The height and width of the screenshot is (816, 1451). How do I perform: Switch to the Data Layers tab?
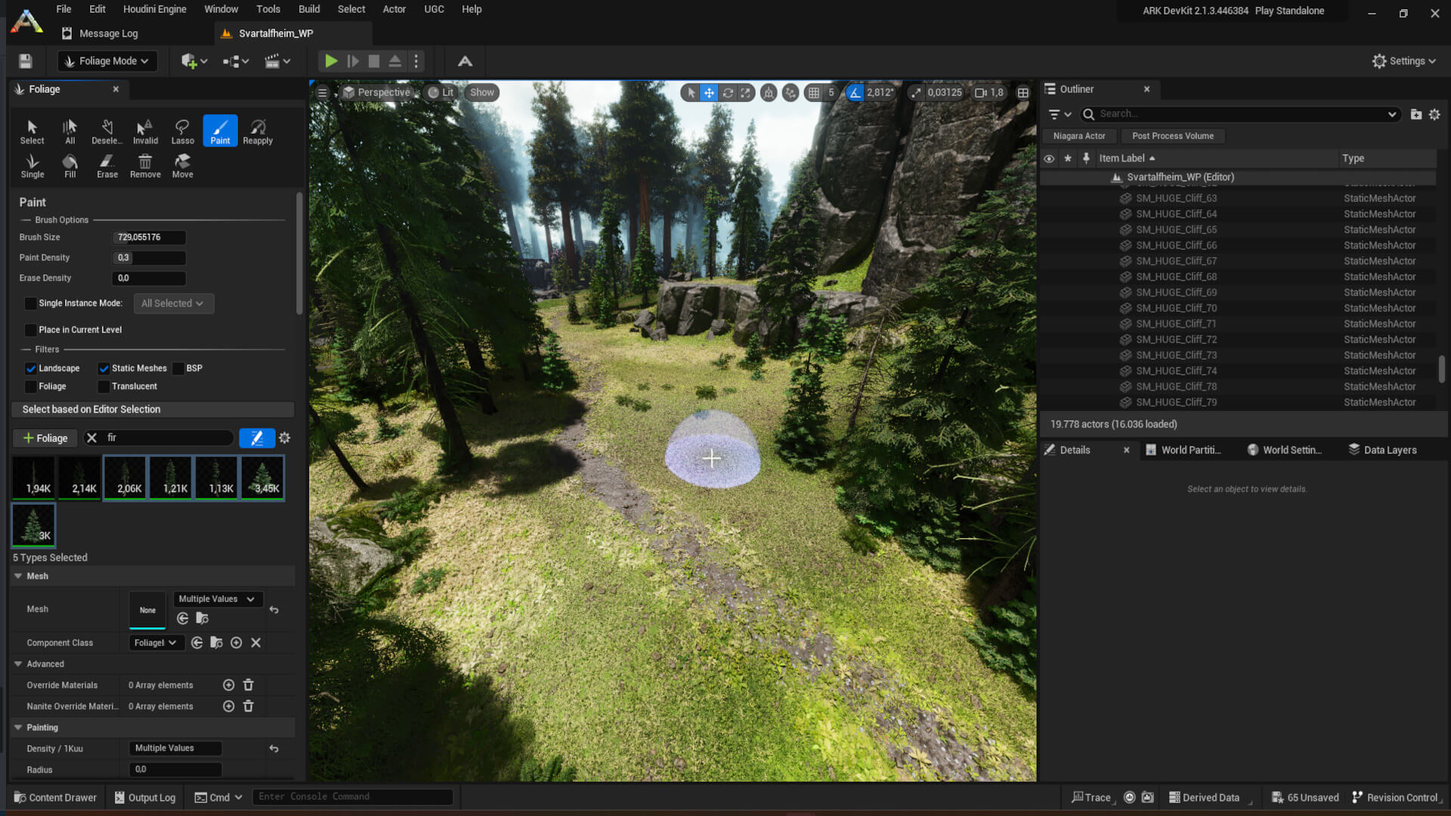[1389, 450]
